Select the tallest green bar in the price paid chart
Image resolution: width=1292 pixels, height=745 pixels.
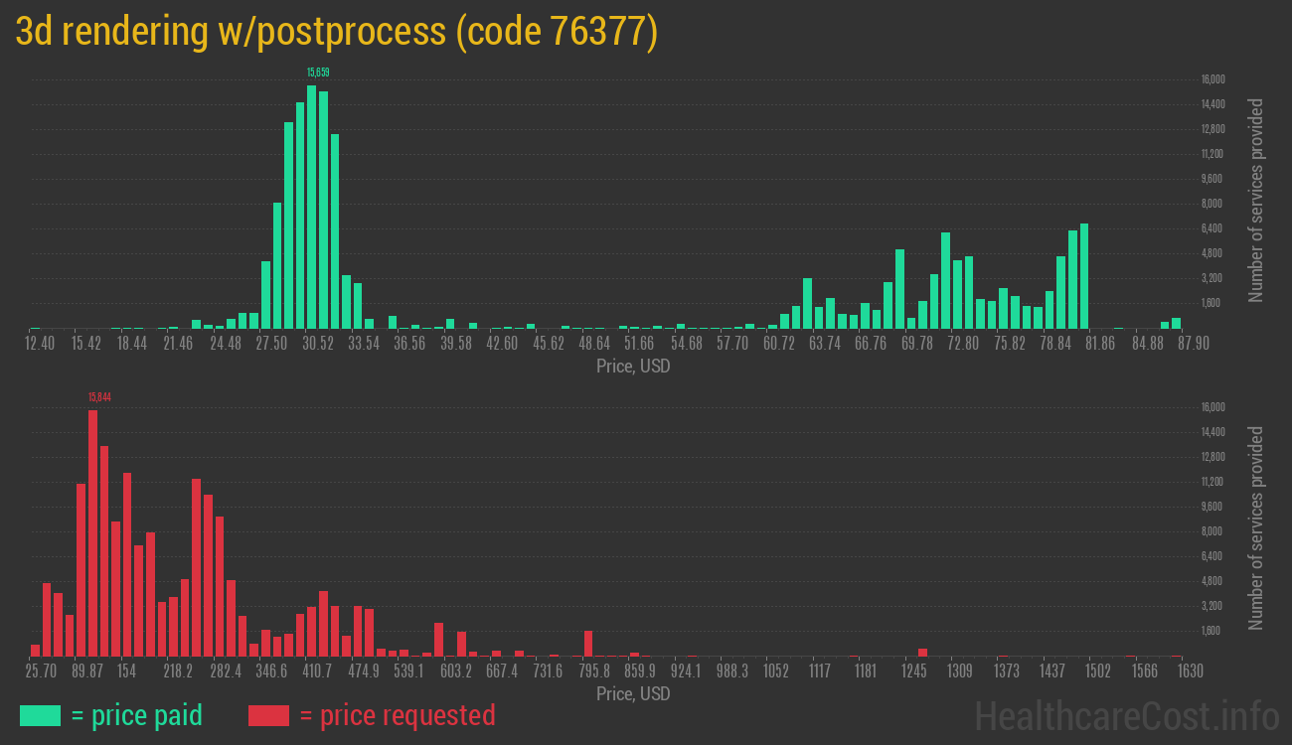312,207
